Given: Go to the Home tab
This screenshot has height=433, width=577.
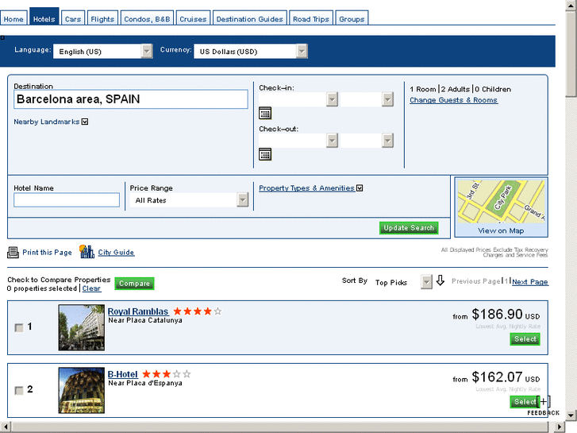Looking at the screenshot, I should pos(13,18).
